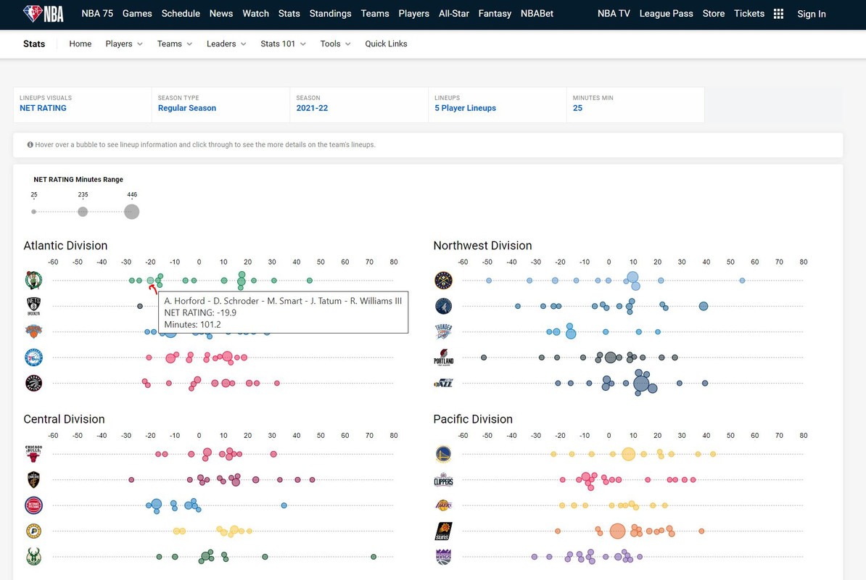This screenshot has width=866, height=580.
Task: Expand the Players dropdown in Stats bar
Action: 124,43
